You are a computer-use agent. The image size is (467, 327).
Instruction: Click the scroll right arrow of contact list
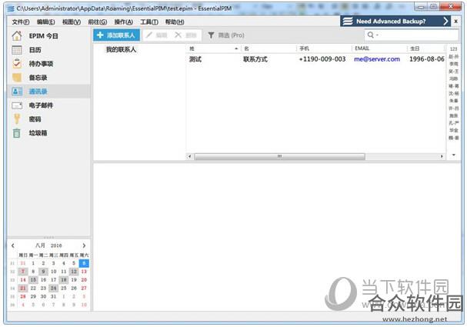[442, 156]
